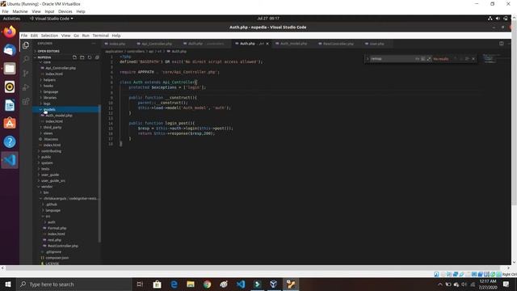The height and width of the screenshot is (291, 517).
Task: Click the New Folder icon in explorer header
Action: coord(82,57)
